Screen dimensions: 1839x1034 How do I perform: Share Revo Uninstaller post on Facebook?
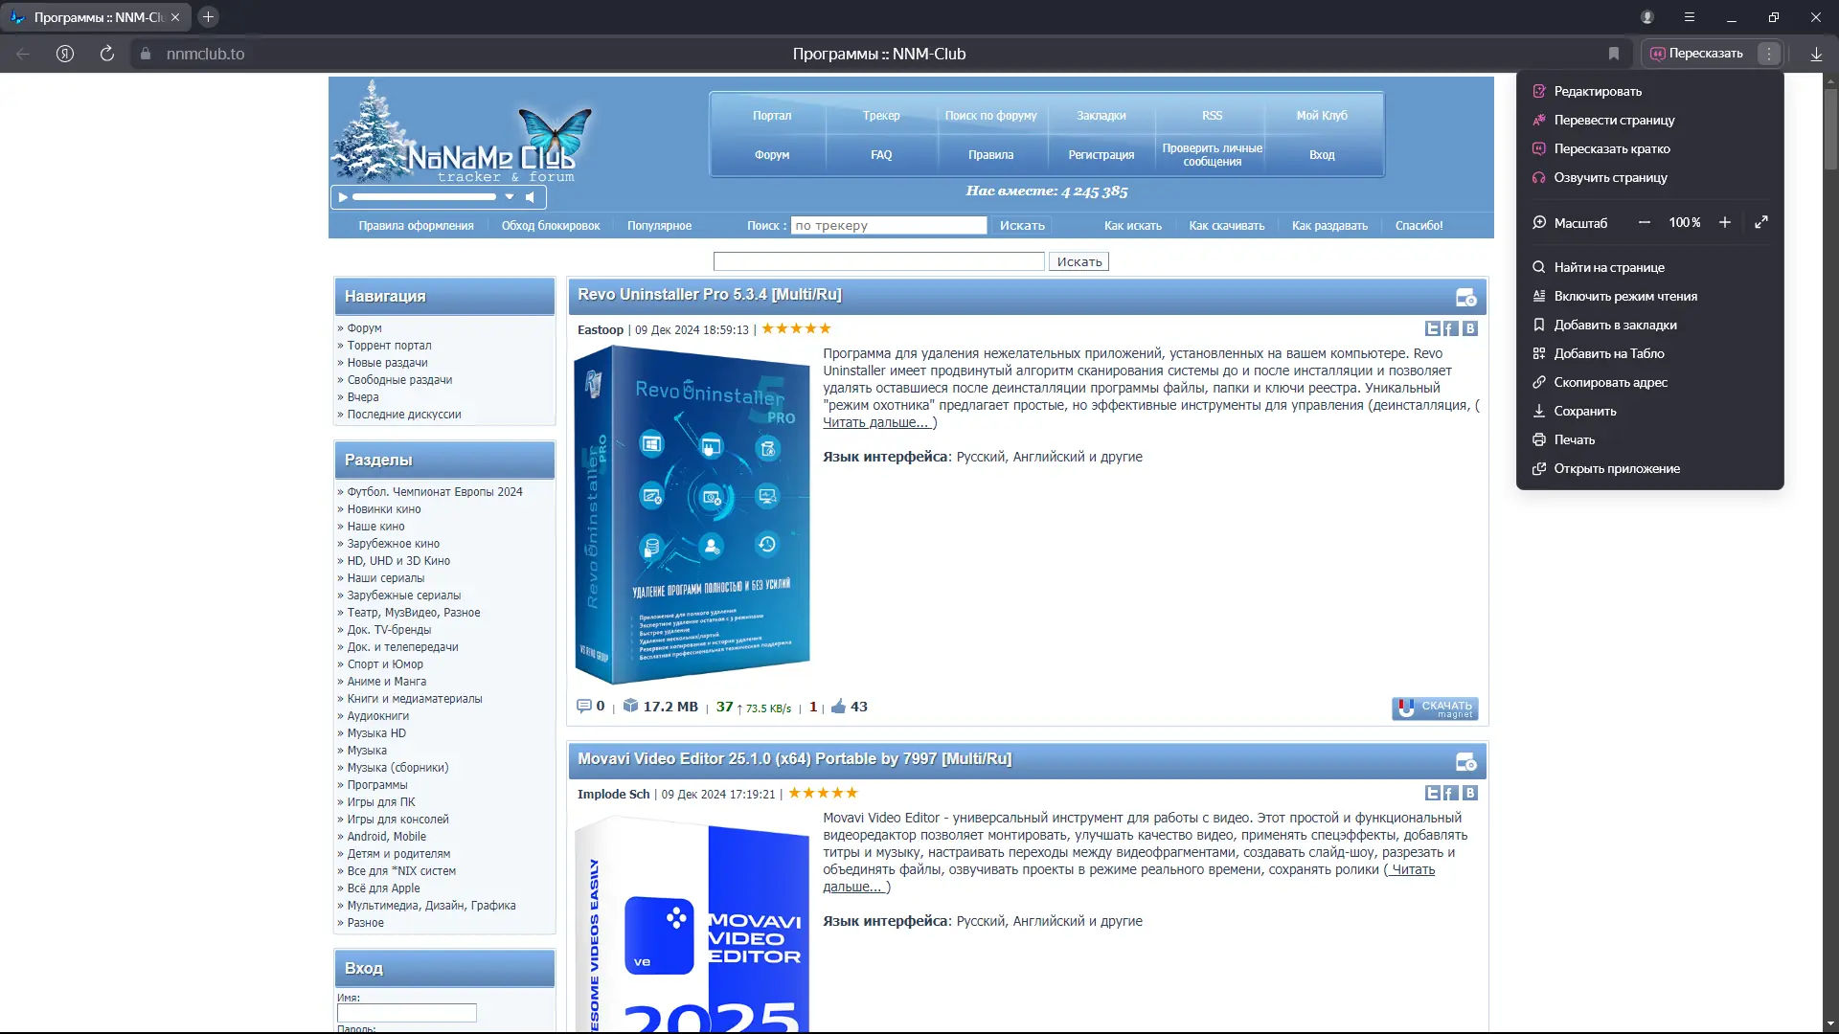point(1450,329)
